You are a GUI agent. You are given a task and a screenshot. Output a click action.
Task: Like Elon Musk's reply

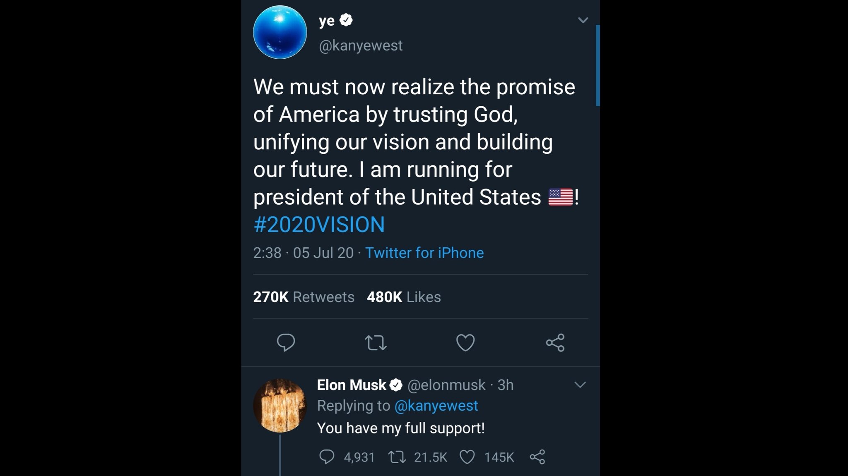(x=467, y=457)
